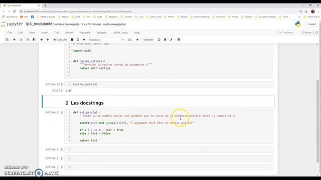Open the browser profile avatar
Viewport: 321px width, 180px height.
[313, 11]
